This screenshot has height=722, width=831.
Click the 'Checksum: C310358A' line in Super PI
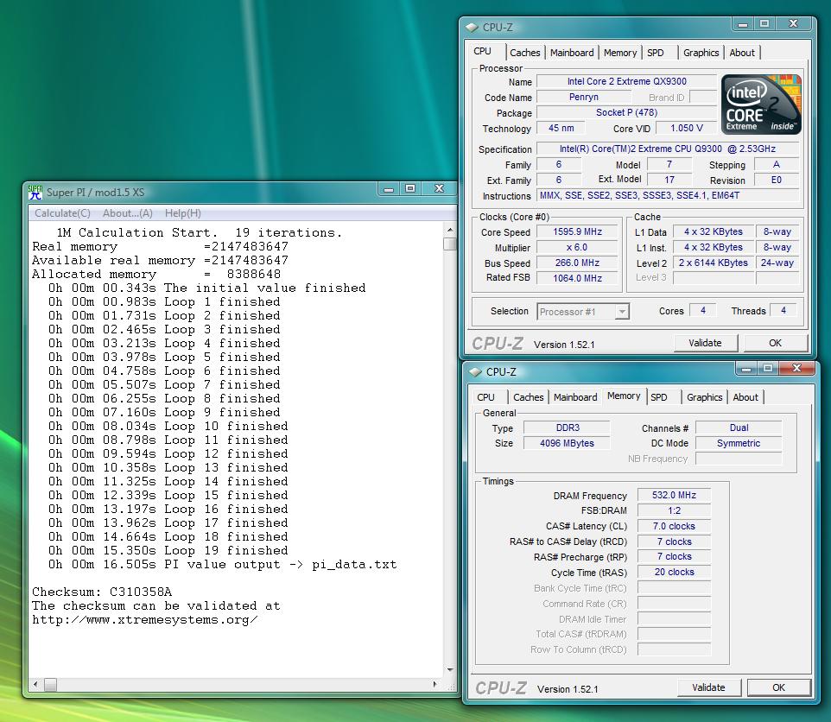point(102,592)
